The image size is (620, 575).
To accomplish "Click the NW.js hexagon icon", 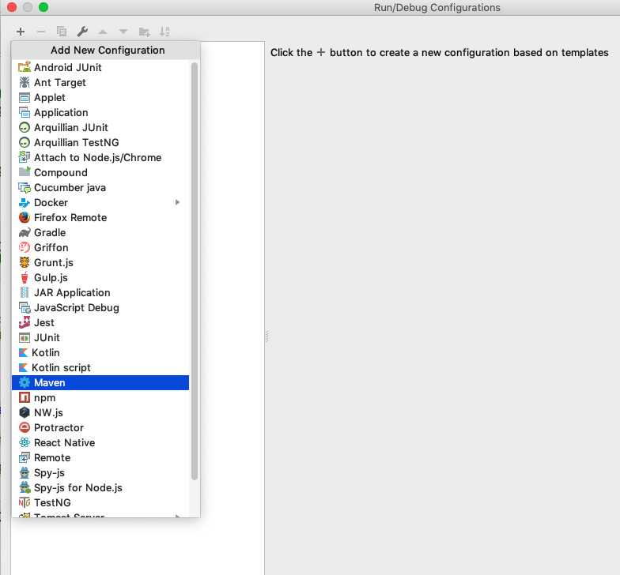I will (25, 412).
